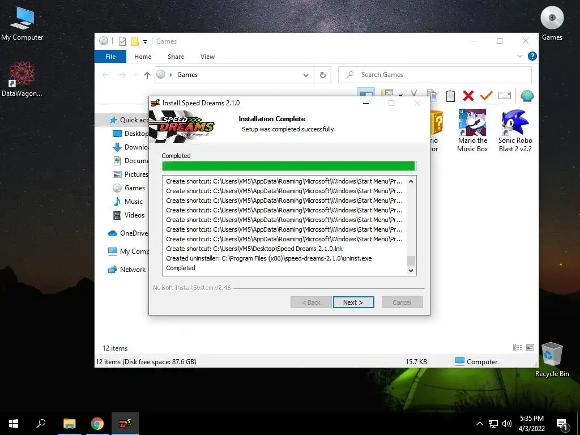Click the orange checkmark toolbar icon
This screenshot has height=435, width=580.
(x=486, y=96)
